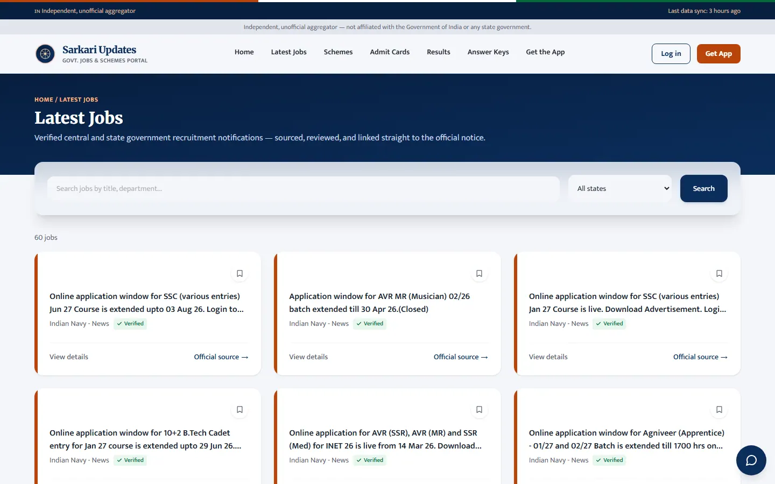Viewport: 775px width, 484px height.
Task: Click the 'Last data sync: 3 hours ago' text
Action: click(x=704, y=11)
